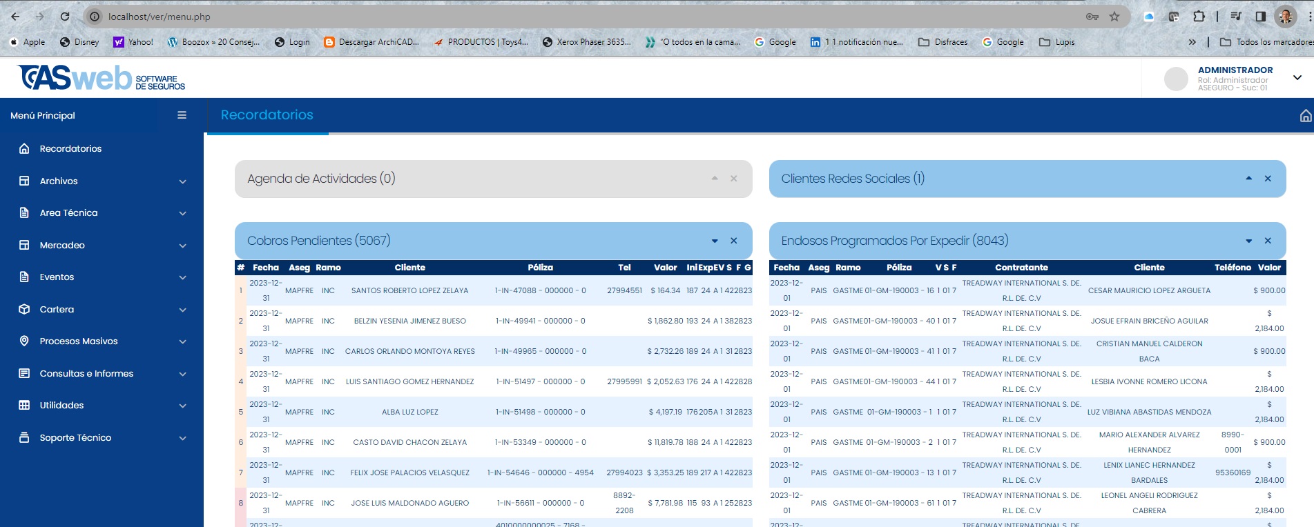
Task: Click the CASweb logo
Action: click(x=102, y=78)
